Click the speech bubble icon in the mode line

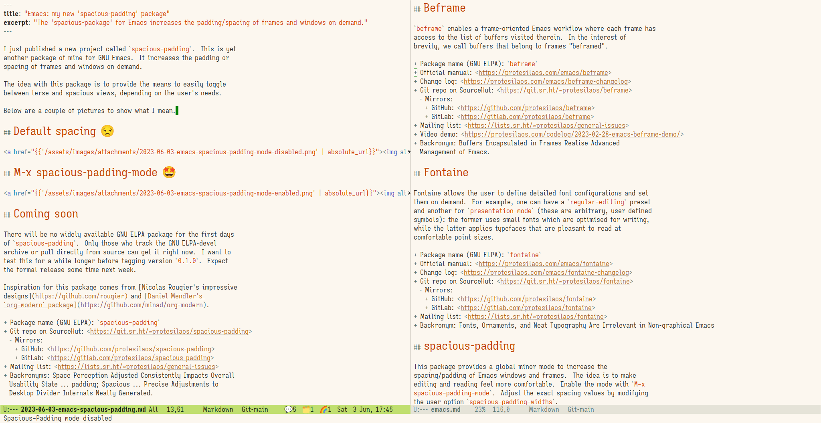(x=288, y=409)
